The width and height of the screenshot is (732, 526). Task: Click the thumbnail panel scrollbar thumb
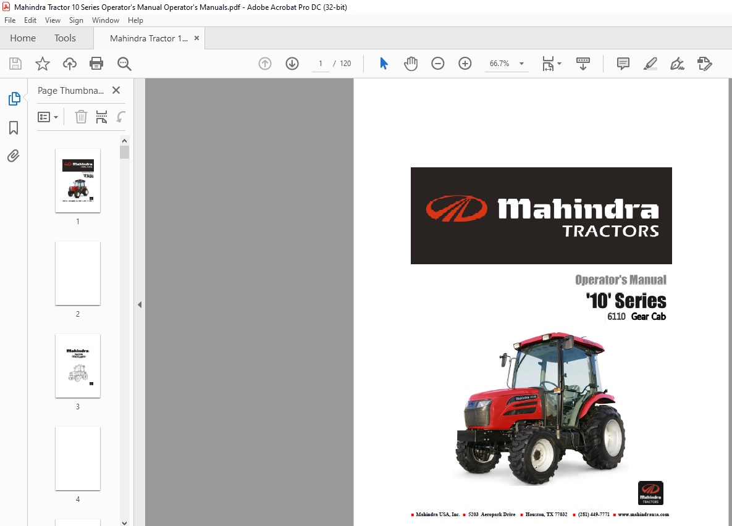coord(124,152)
